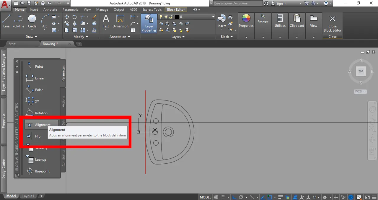
Task: Add a Basepoint parameter
Action: pos(38,171)
